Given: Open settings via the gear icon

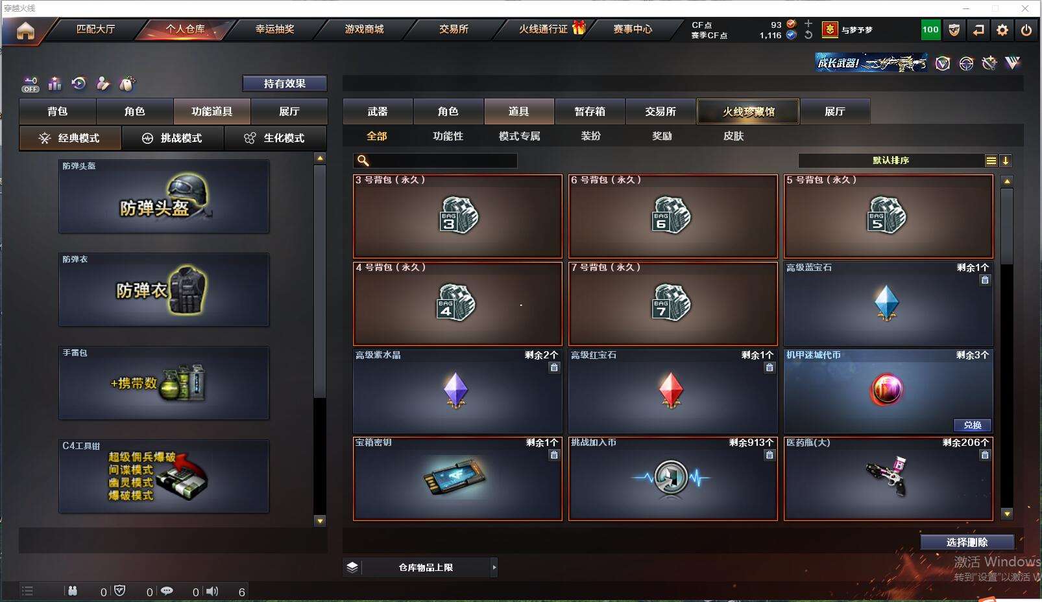Looking at the screenshot, I should [1002, 30].
